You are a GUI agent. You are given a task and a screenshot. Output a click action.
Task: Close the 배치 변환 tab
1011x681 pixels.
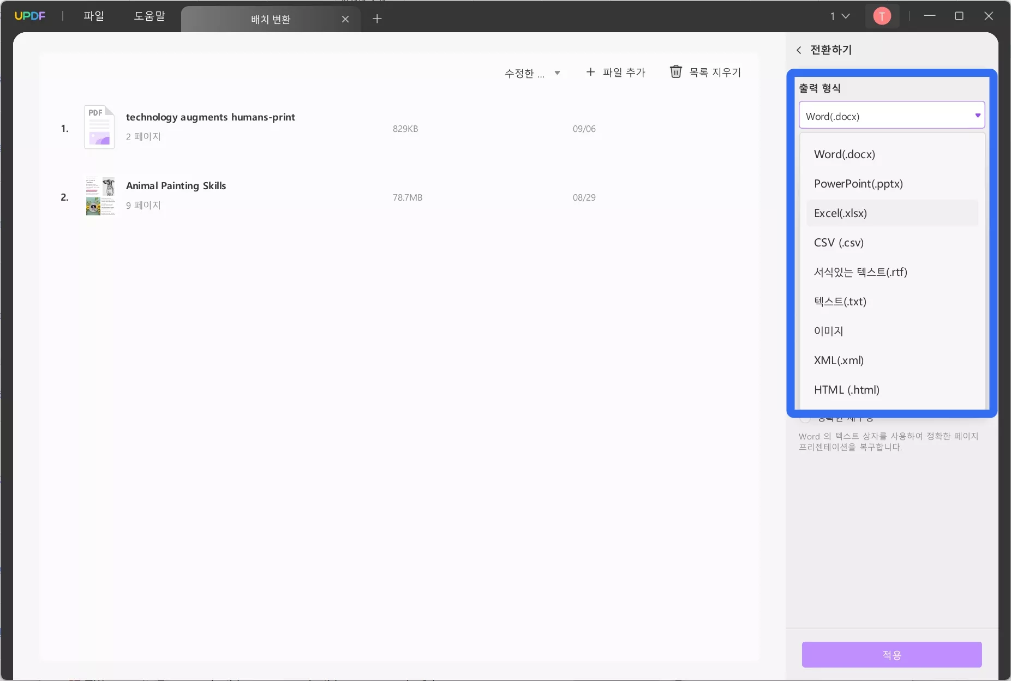345,19
